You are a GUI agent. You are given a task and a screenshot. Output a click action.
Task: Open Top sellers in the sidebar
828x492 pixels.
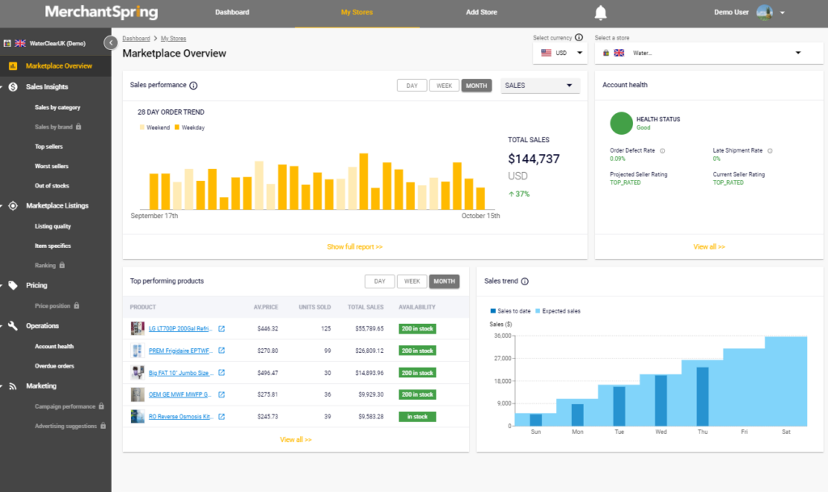click(49, 146)
